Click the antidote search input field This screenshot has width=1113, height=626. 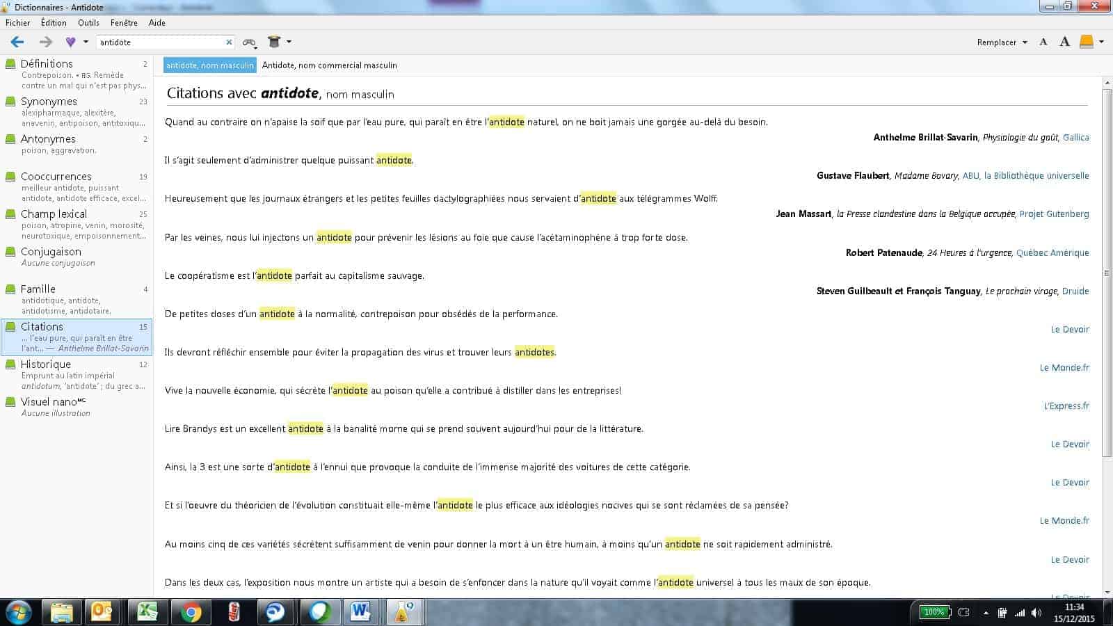point(160,42)
